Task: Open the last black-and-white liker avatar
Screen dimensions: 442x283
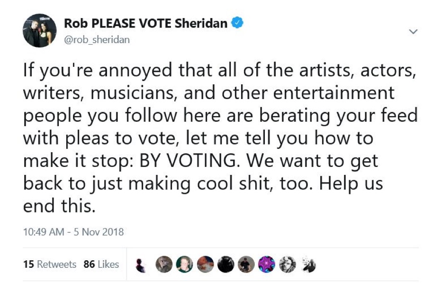Action: [308, 265]
